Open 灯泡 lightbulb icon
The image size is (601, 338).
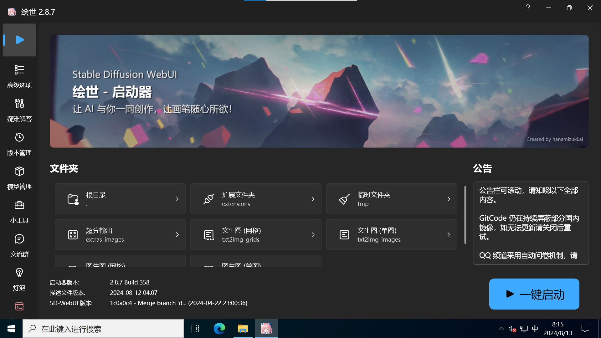pyautogui.click(x=19, y=273)
